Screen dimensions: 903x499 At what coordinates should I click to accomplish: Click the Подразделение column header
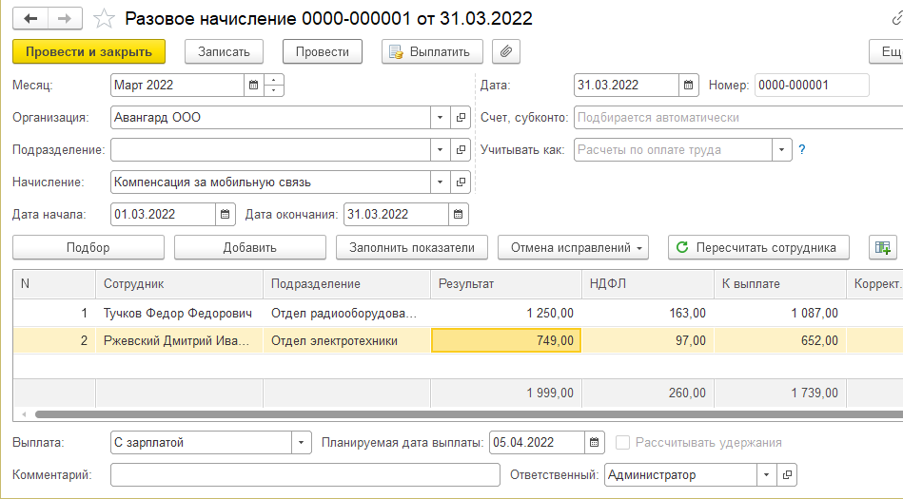346,284
